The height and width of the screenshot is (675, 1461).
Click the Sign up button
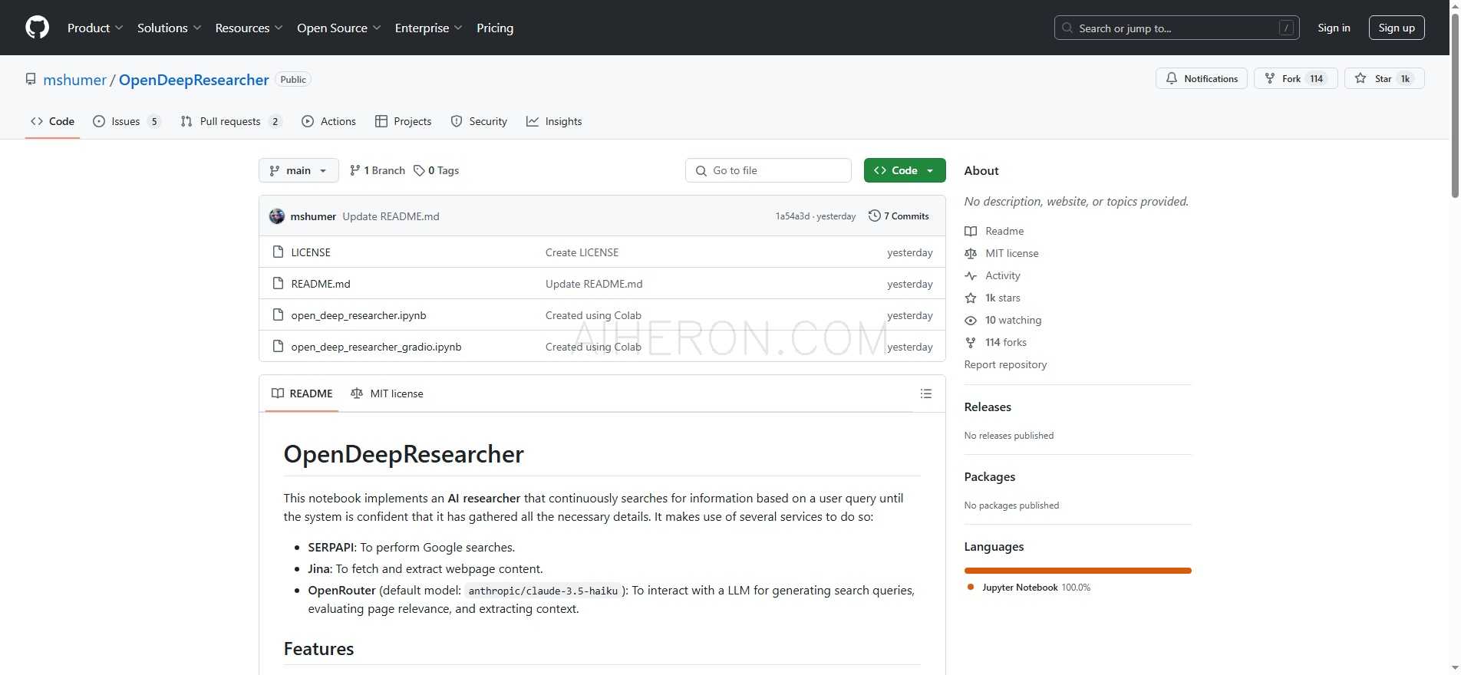pos(1397,28)
